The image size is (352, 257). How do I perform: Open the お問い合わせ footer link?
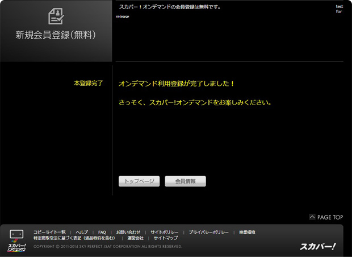[128, 233]
